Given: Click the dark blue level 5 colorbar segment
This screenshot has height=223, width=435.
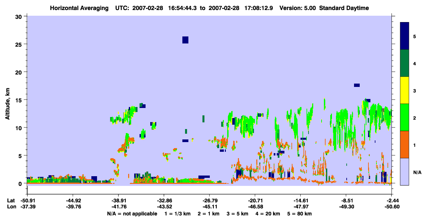Looking at the screenshot, I should (x=405, y=36).
